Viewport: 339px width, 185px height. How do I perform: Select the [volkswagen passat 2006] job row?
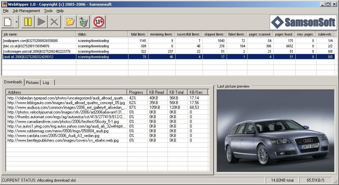[168, 51]
